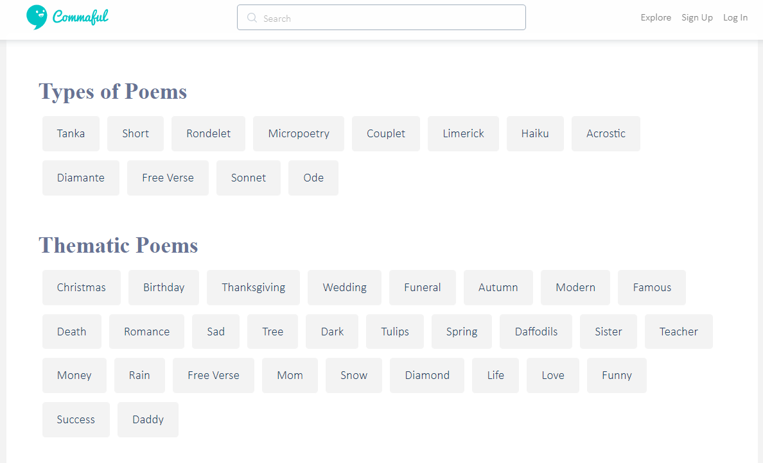Select the Daddy poems tag
Screen dimensions: 763x463
point(148,419)
